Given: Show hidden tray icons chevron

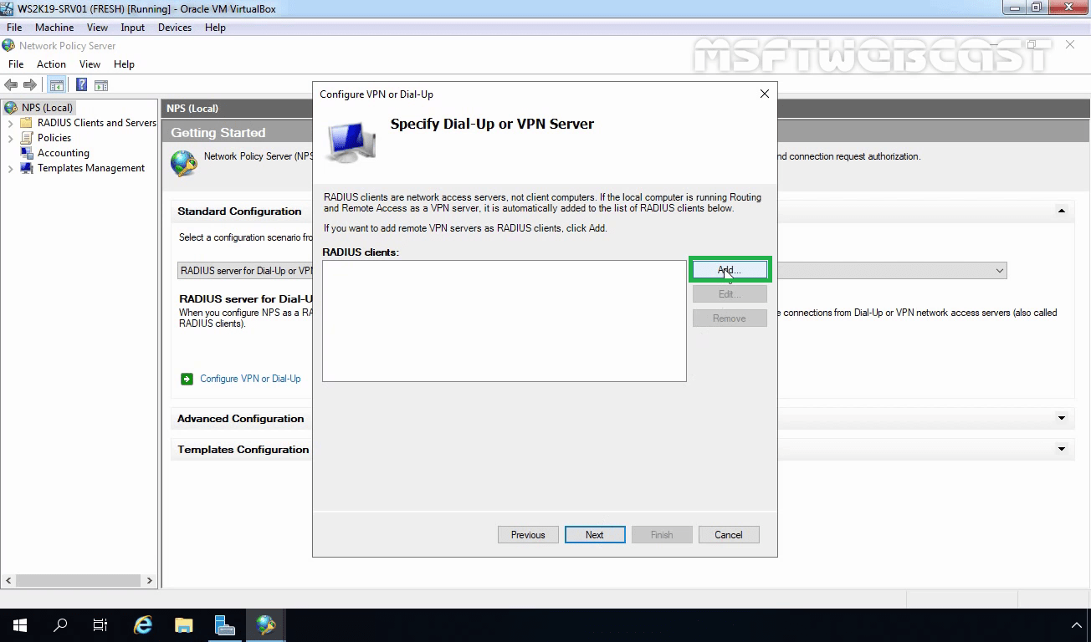Looking at the screenshot, I should click(x=1077, y=625).
